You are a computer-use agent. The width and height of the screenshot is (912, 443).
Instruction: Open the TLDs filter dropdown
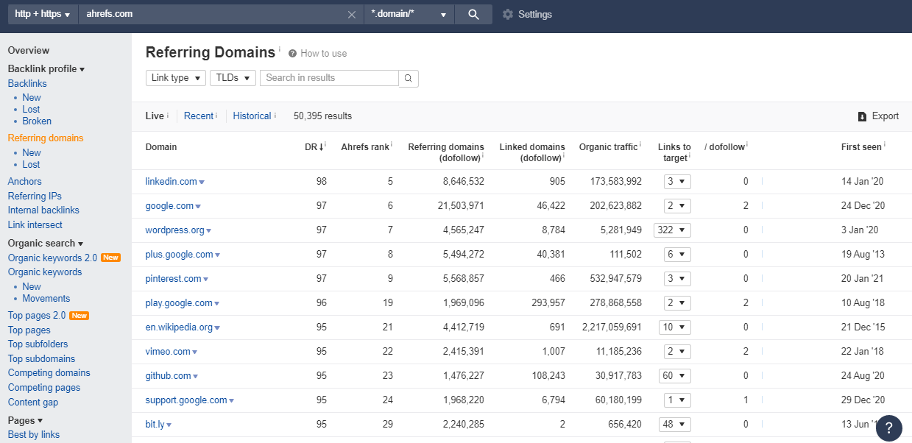232,78
